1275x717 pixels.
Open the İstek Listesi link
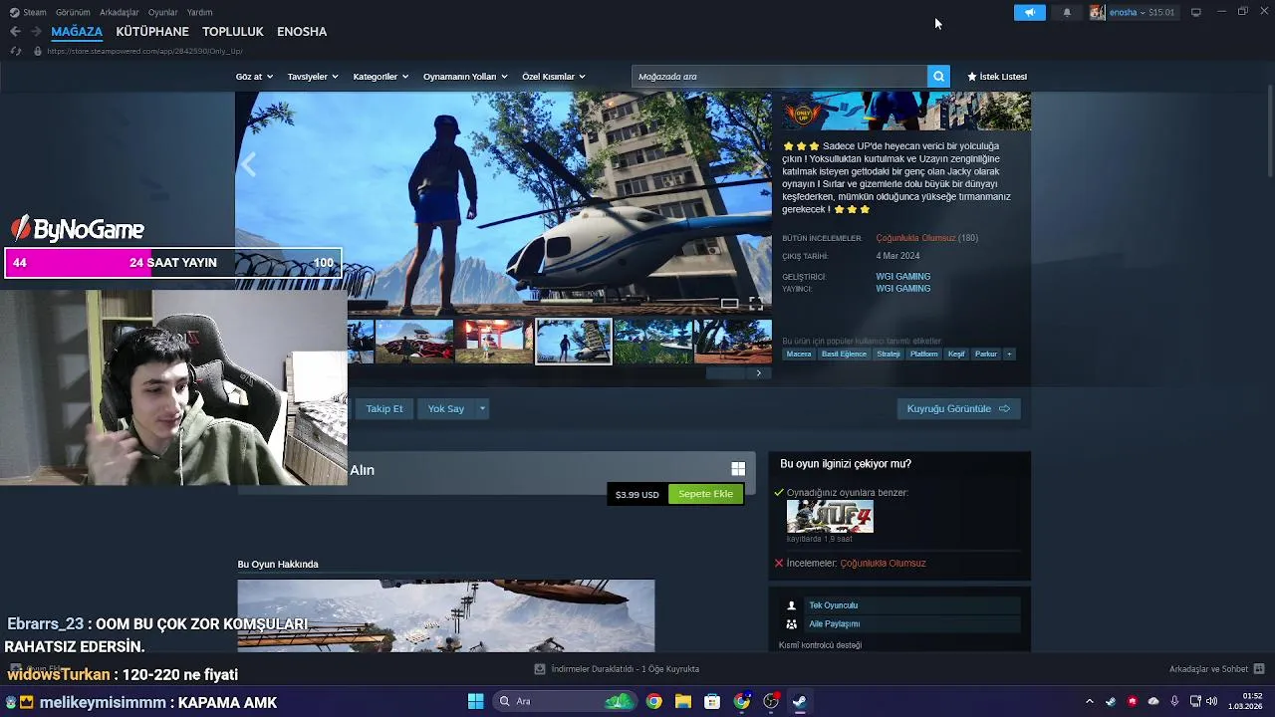point(997,77)
